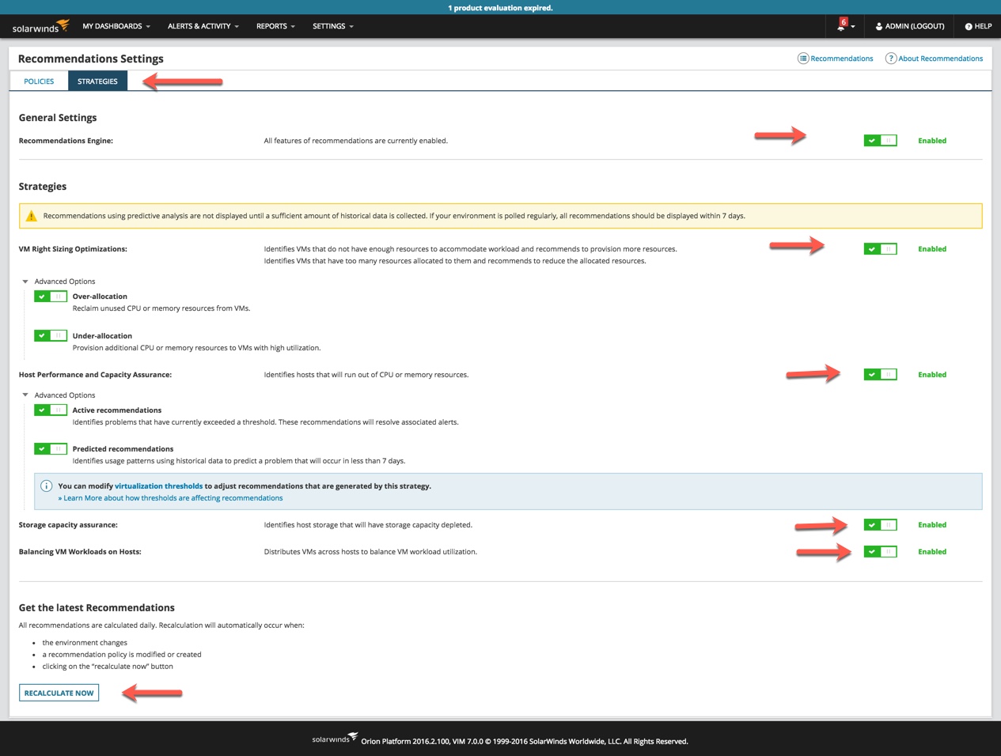
Task: Click Recalculate Now button
Action: click(59, 694)
